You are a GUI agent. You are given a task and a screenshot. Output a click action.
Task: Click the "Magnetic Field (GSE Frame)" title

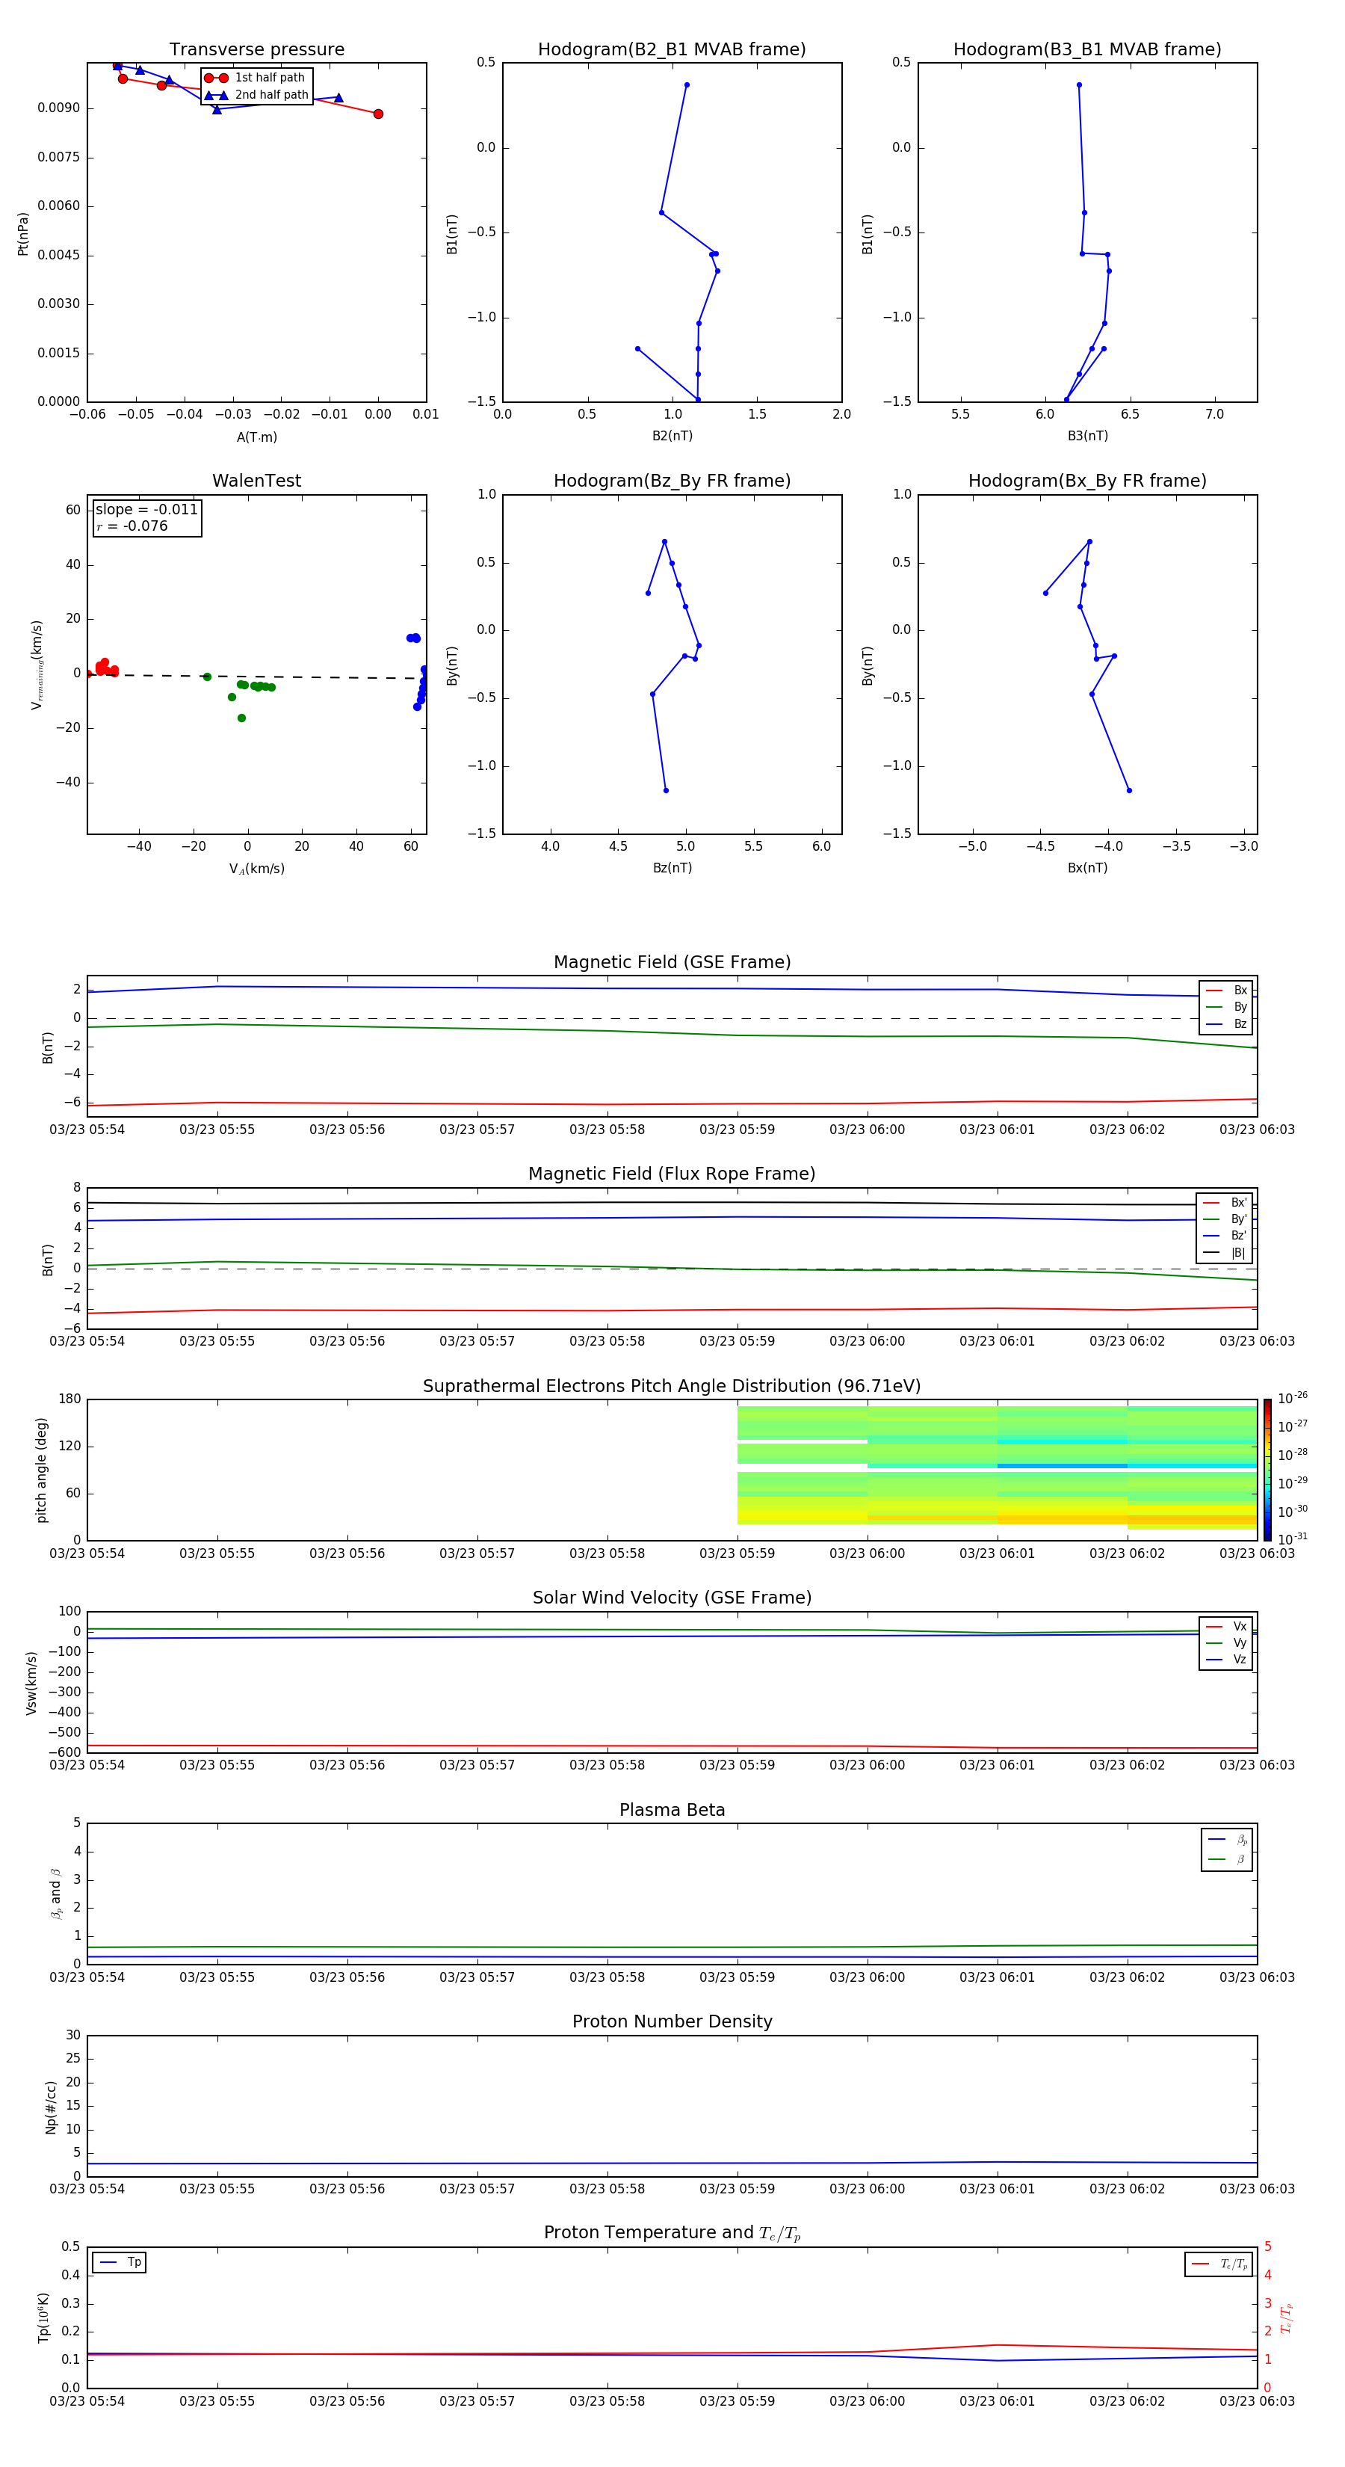point(672,962)
